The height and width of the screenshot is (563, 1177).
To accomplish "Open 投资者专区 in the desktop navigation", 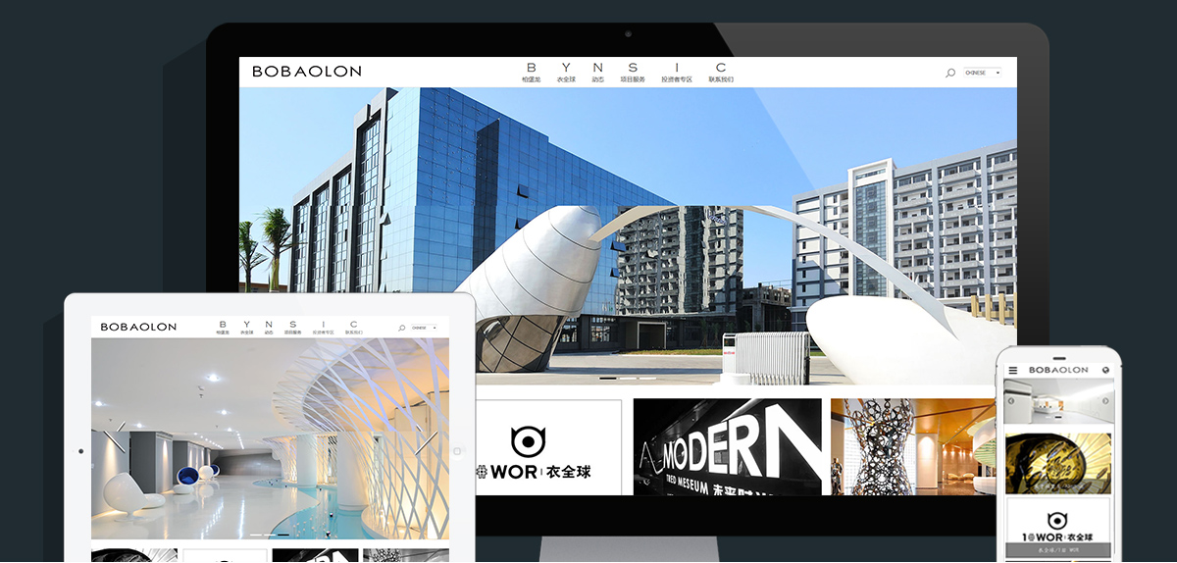I will pos(676,74).
